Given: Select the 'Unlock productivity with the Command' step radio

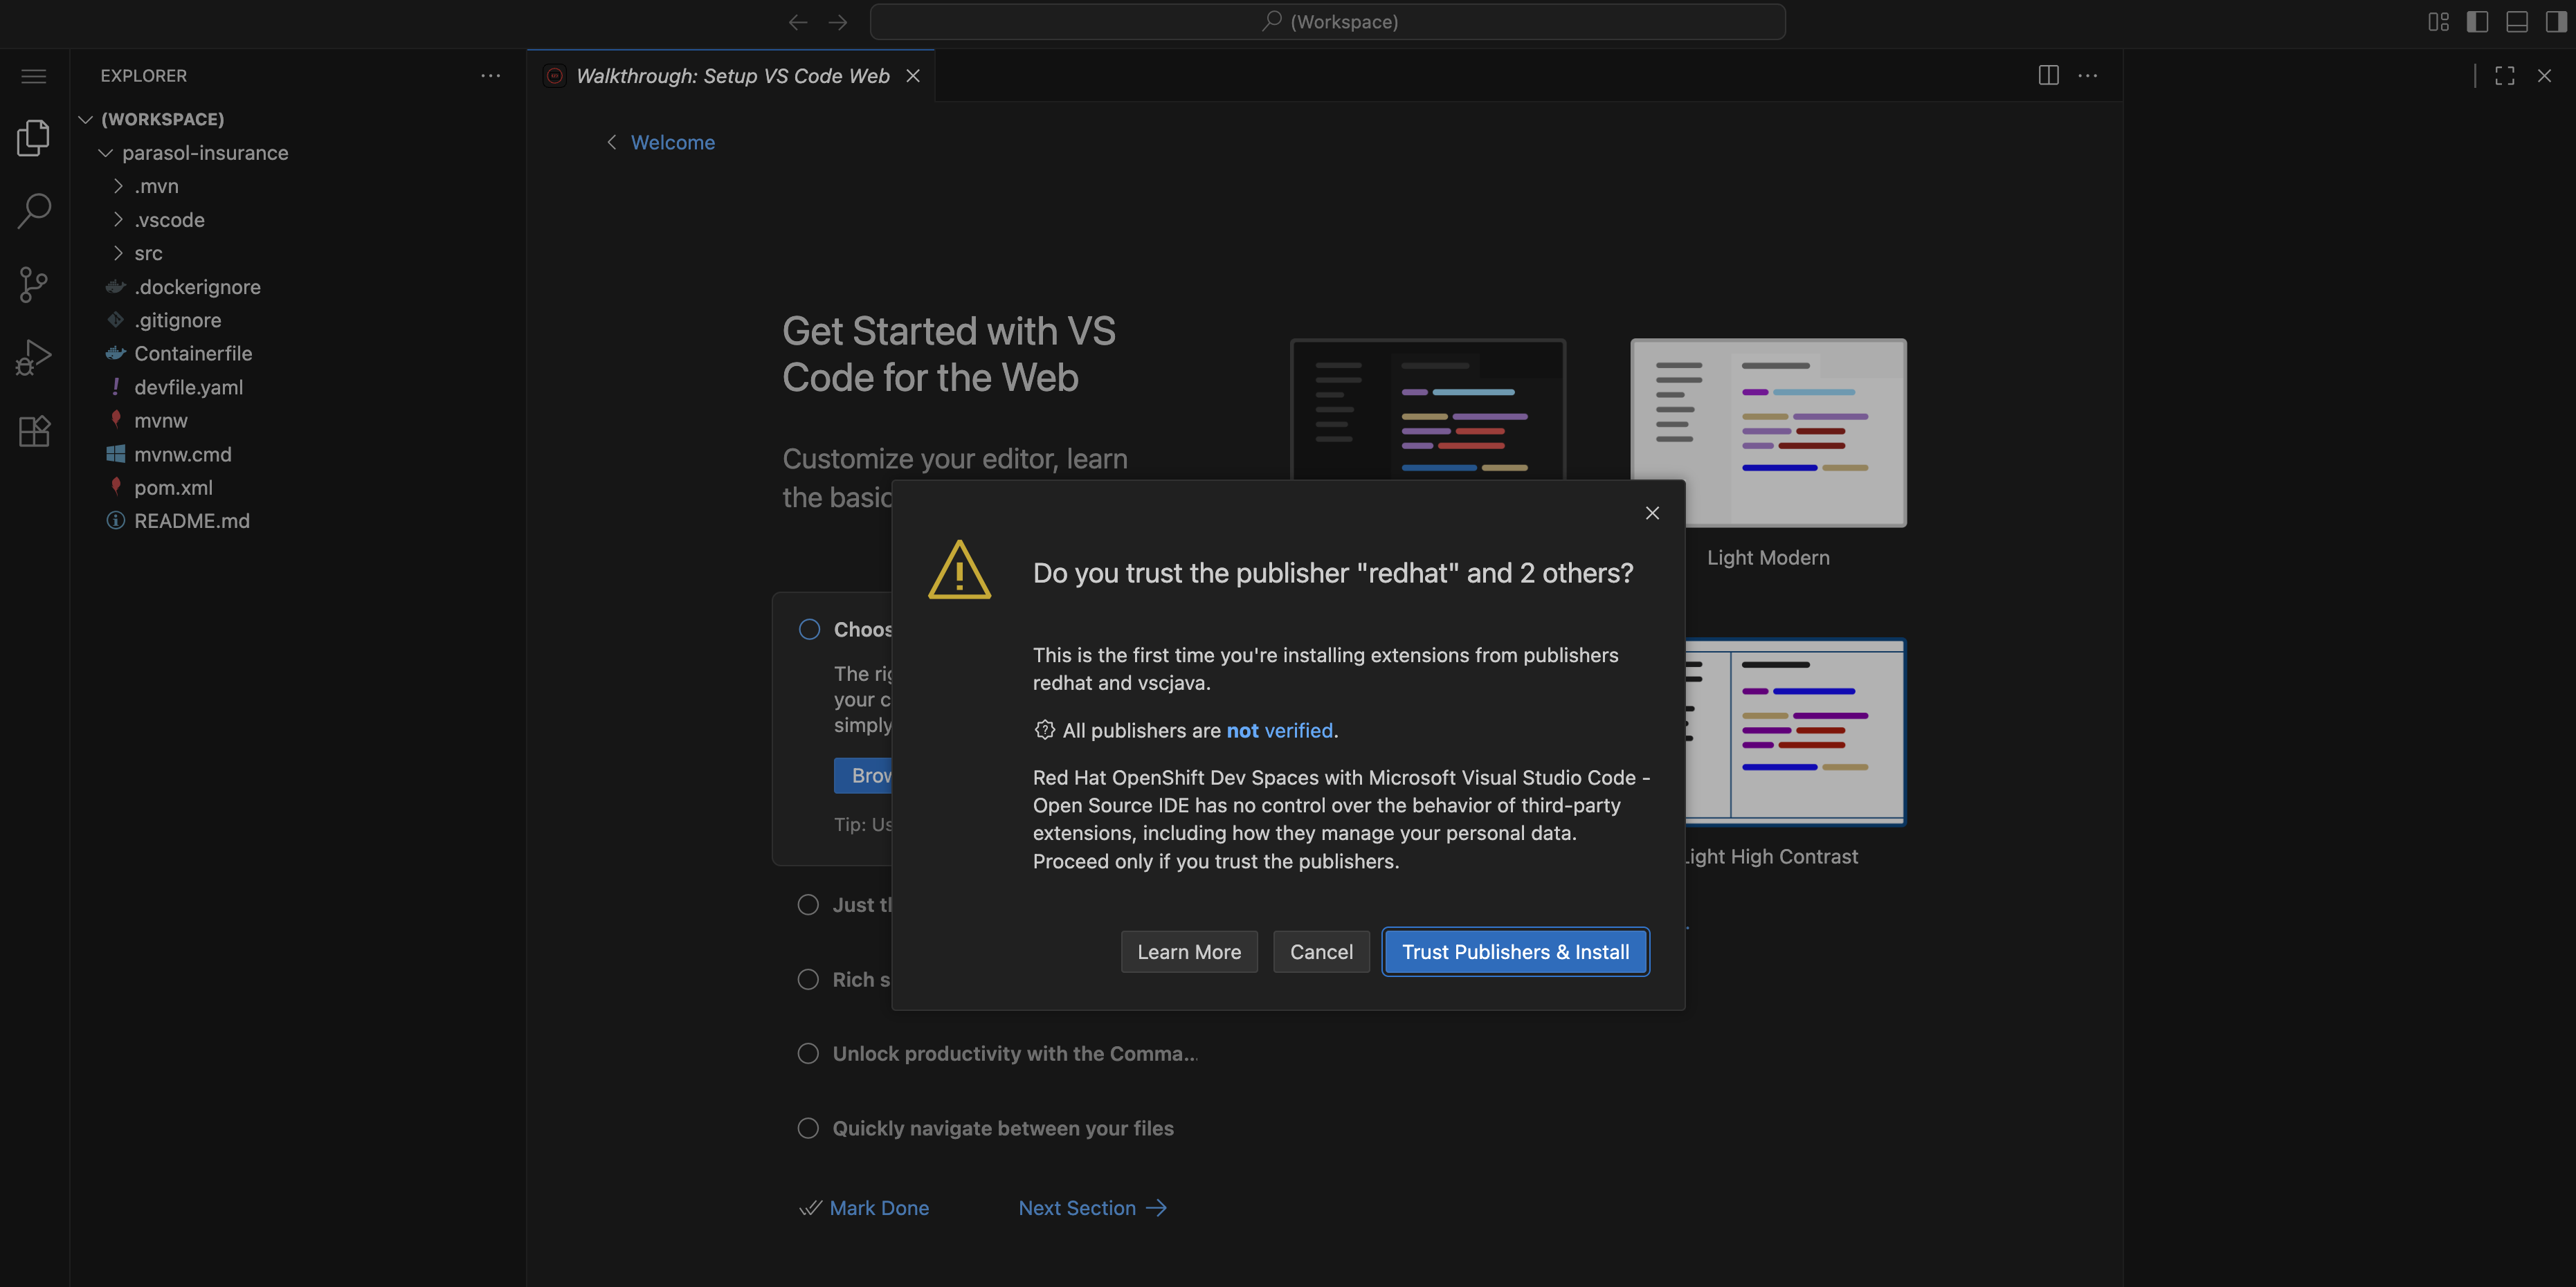Looking at the screenshot, I should (808, 1053).
